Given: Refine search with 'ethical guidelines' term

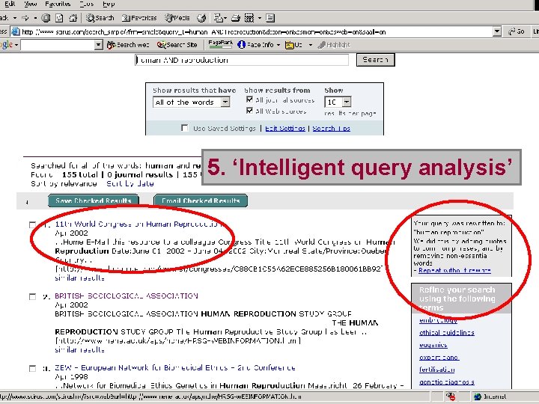Looking at the screenshot, I should coord(446,332).
